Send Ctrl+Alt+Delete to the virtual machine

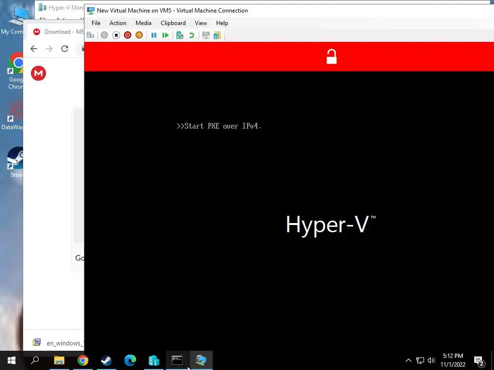pyautogui.click(x=90, y=35)
